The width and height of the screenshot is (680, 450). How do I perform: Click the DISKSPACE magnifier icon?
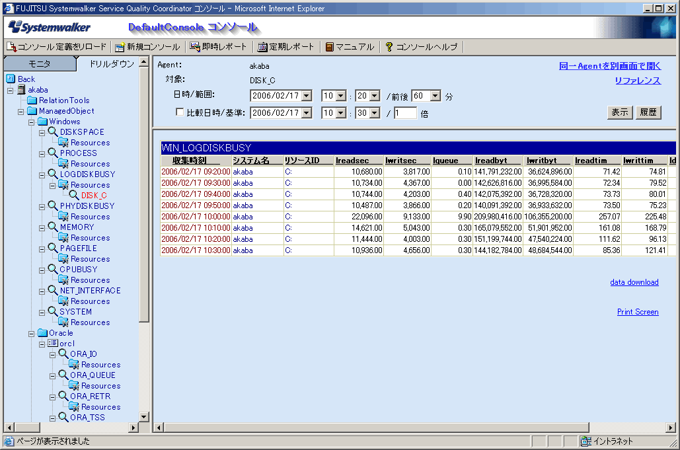53,131
